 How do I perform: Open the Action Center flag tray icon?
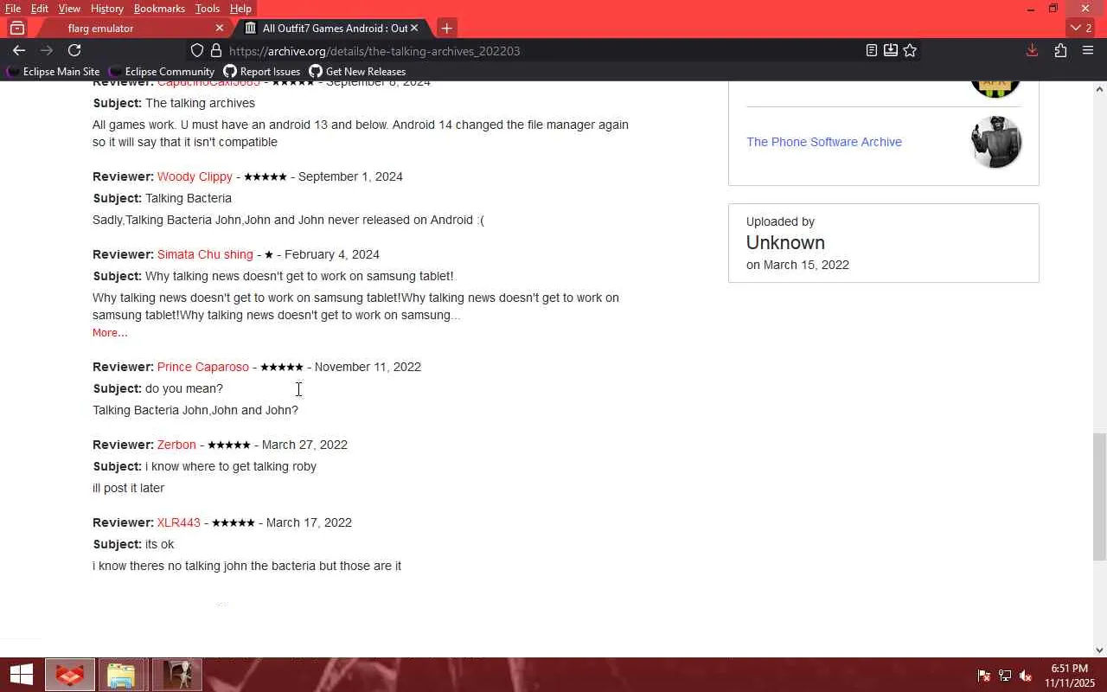(x=984, y=676)
